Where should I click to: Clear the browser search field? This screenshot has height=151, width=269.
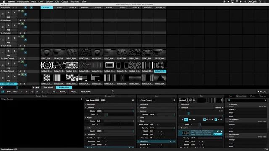point(265,100)
